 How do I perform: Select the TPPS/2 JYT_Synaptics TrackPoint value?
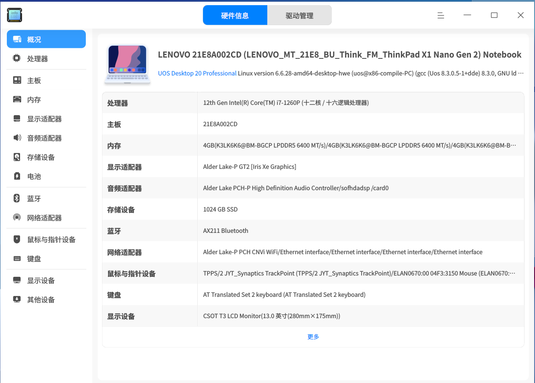[x=359, y=273]
